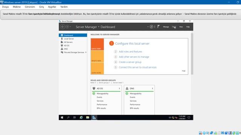The width and height of the screenshot is (241, 135).
Task: Open the Notifications flag
Action: [x=159, y=27]
